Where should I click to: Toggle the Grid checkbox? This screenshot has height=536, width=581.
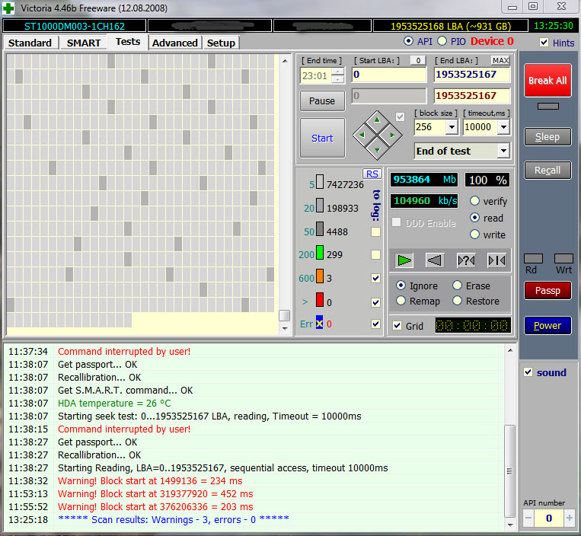(x=397, y=326)
